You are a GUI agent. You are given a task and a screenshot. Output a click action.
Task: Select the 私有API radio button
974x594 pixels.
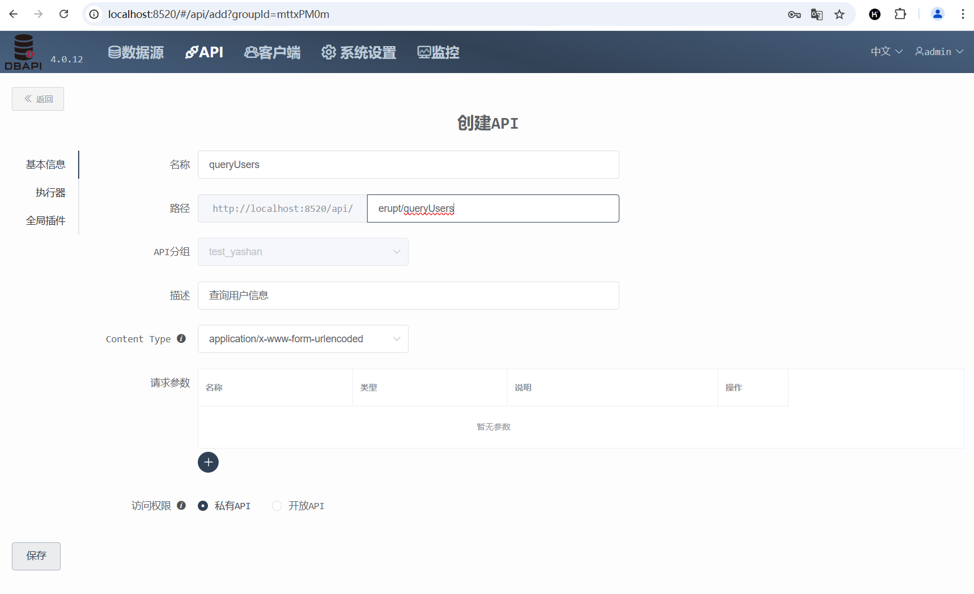tap(203, 506)
